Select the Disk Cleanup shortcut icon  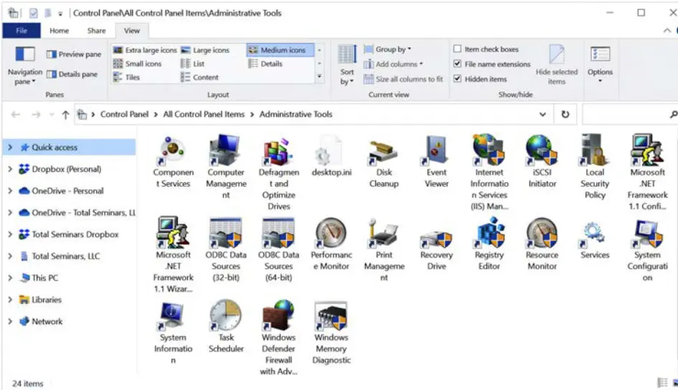384,151
